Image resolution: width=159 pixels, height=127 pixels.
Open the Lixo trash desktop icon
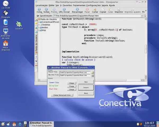tap(6, 24)
